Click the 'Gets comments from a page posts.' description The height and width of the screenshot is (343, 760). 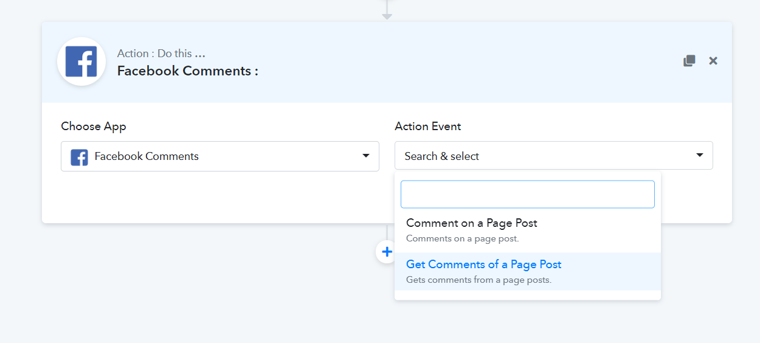(478, 280)
